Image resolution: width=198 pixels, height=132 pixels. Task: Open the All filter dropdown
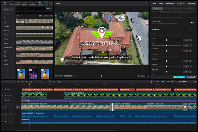click(49, 9)
